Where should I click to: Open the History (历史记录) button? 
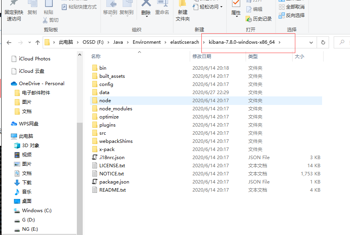tap(259, 19)
